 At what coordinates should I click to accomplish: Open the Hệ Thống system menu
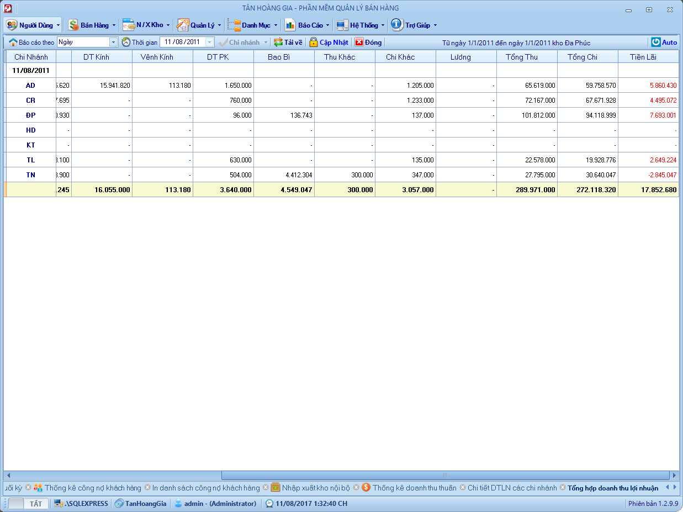coord(363,25)
